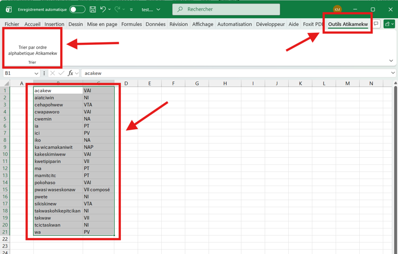The width and height of the screenshot is (398, 254).
Task: Click the Cancel X icon in formula bar
Action: tap(53, 73)
